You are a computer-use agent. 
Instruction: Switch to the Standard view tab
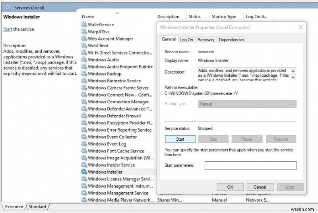pyautogui.click(x=37, y=207)
